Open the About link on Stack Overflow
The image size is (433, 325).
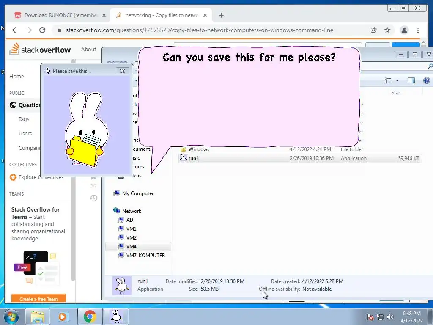pyautogui.click(x=89, y=49)
